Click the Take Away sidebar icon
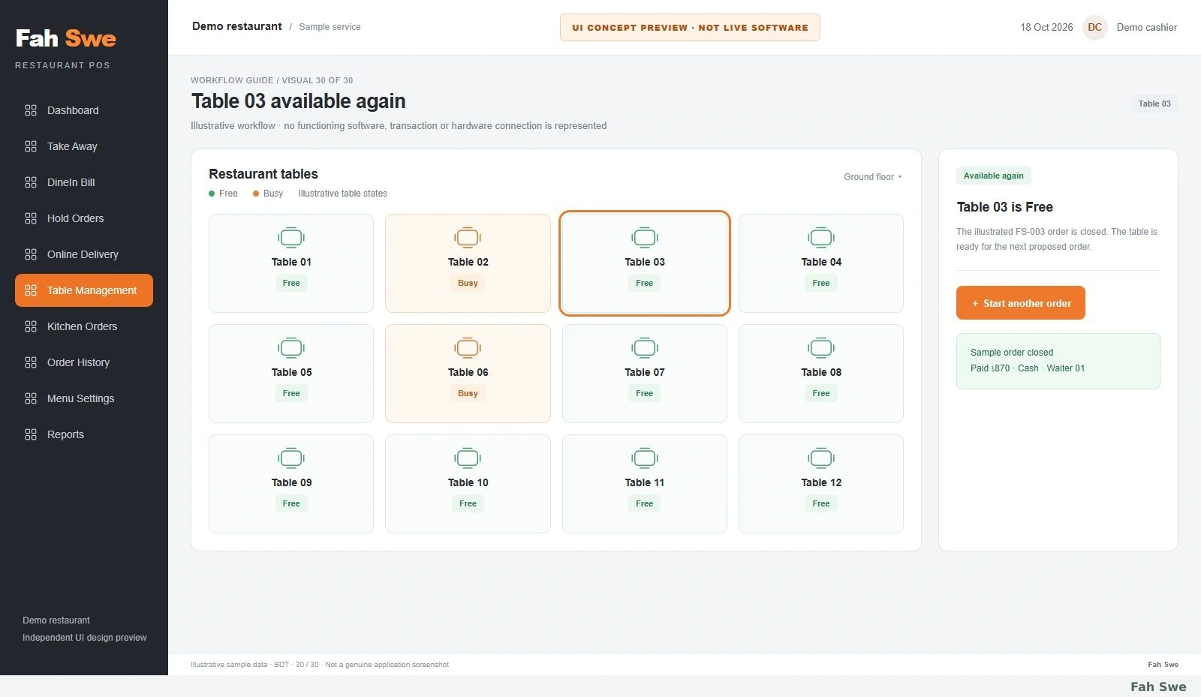Screen dimensions: 1201x697 pyautogui.click(x=31, y=146)
